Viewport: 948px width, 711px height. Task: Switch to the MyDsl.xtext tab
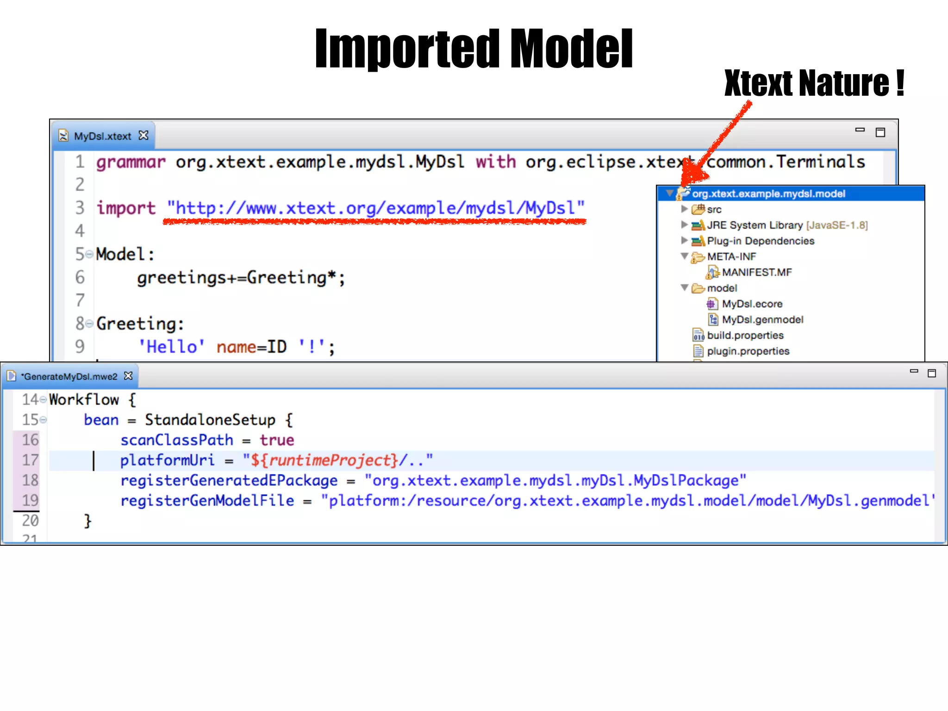point(102,136)
